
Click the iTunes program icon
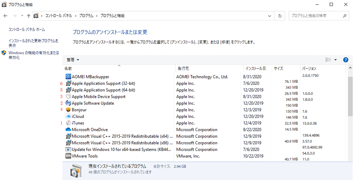68,123
